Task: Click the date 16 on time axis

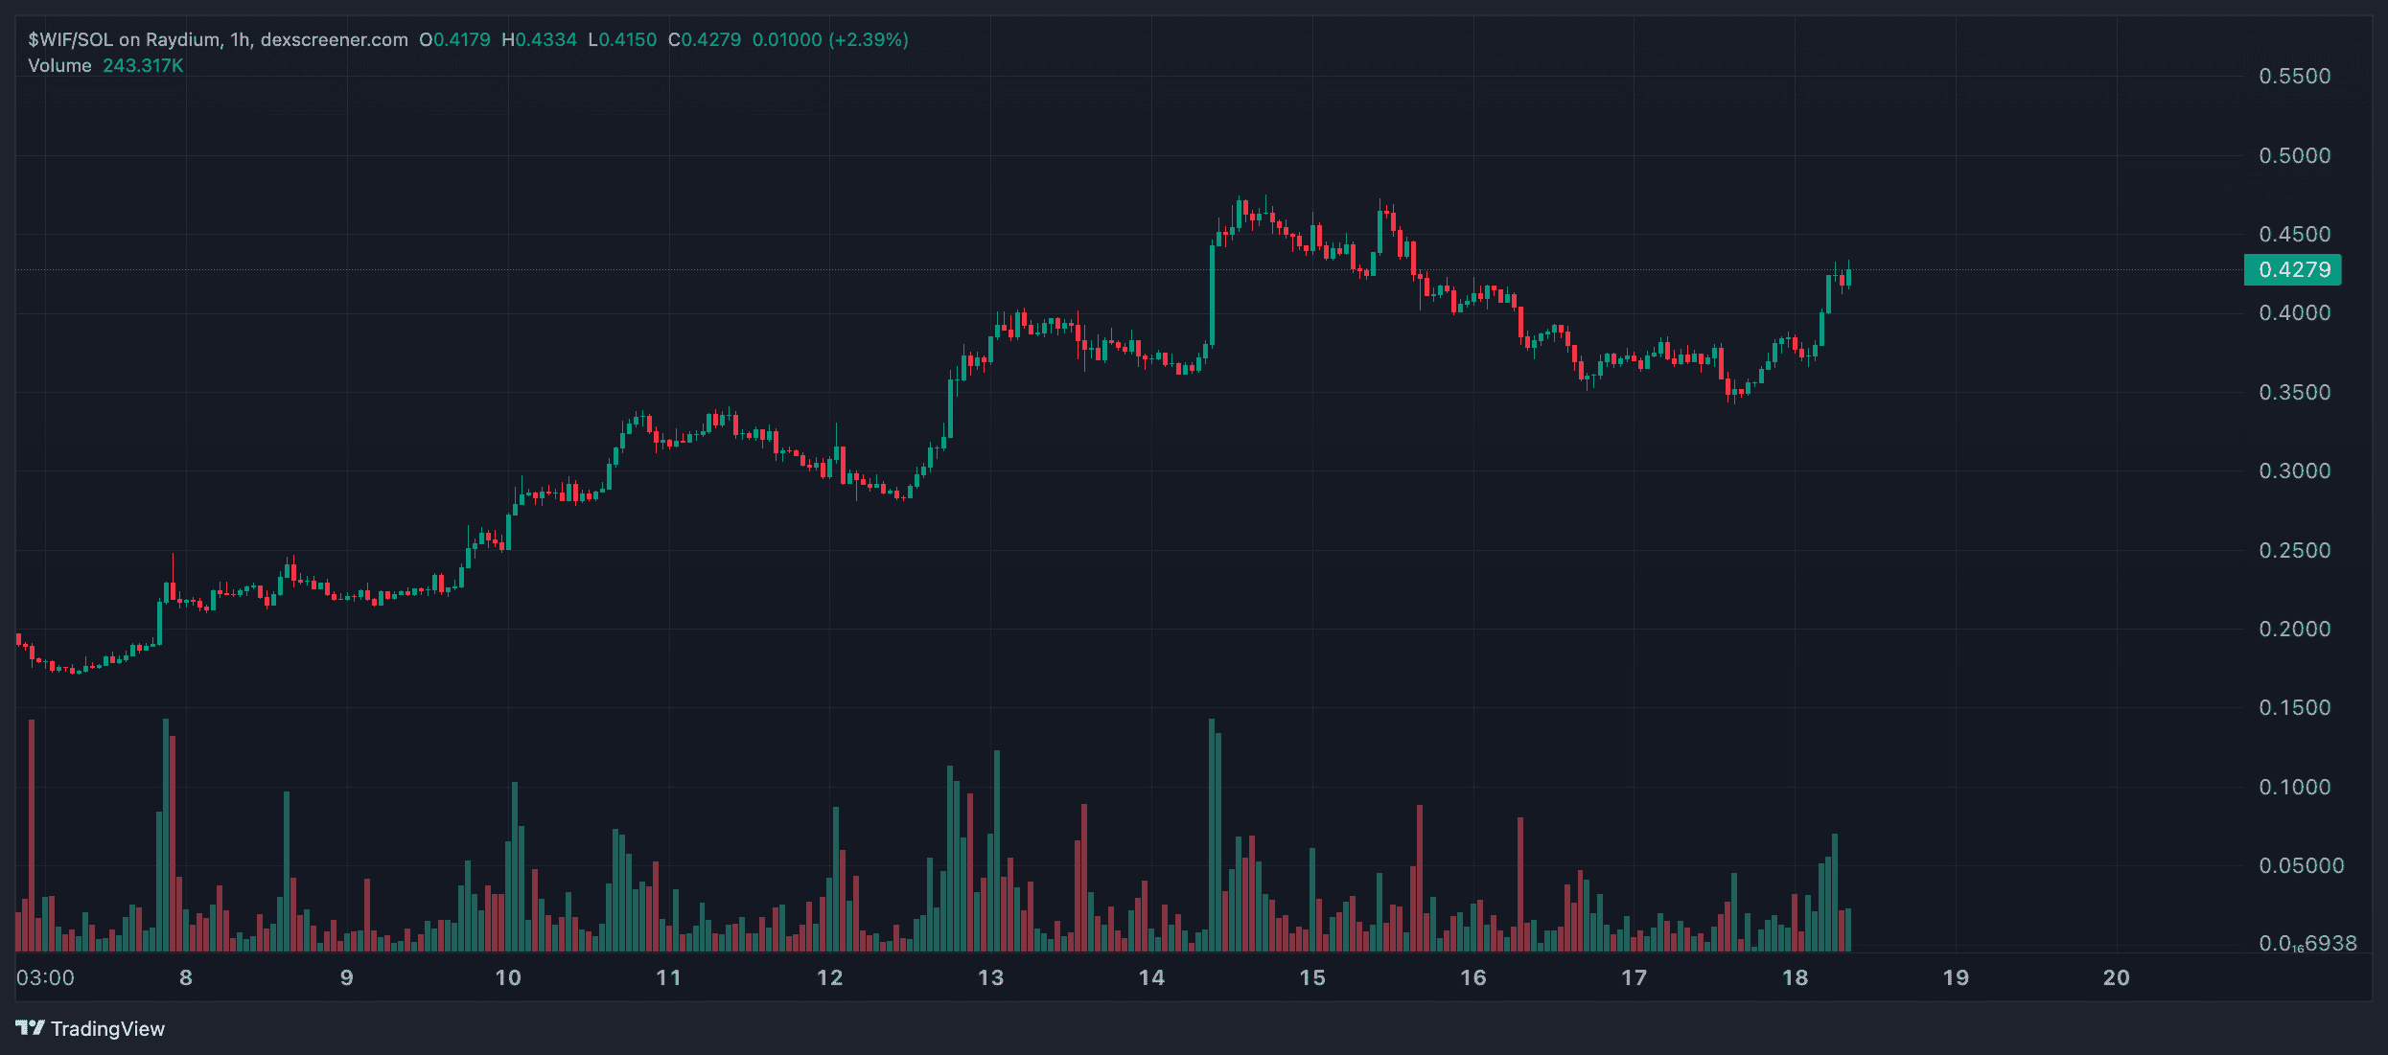Action: tap(1473, 977)
